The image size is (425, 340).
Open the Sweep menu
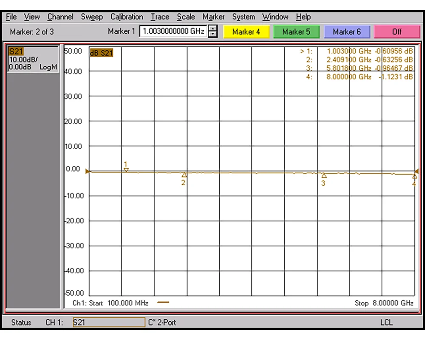(92, 17)
